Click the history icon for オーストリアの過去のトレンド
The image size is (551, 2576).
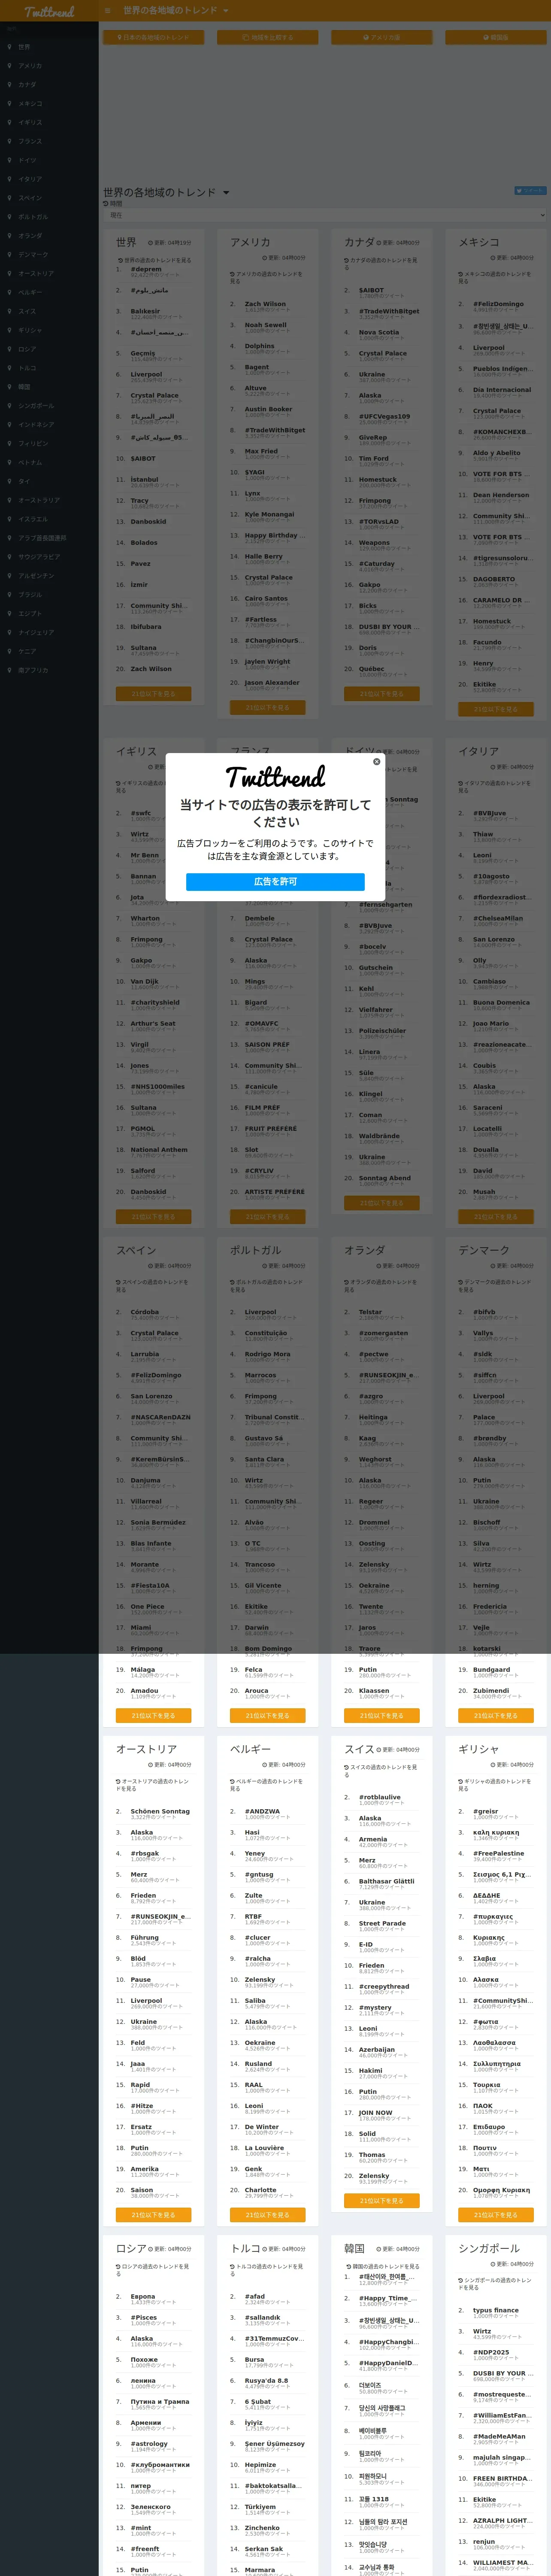118,1781
